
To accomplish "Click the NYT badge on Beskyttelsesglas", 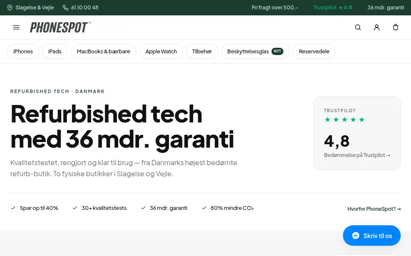I will click(x=277, y=51).
